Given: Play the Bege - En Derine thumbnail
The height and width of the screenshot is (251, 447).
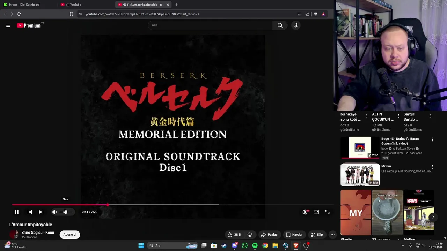Looking at the screenshot, I should pyautogui.click(x=360, y=147).
